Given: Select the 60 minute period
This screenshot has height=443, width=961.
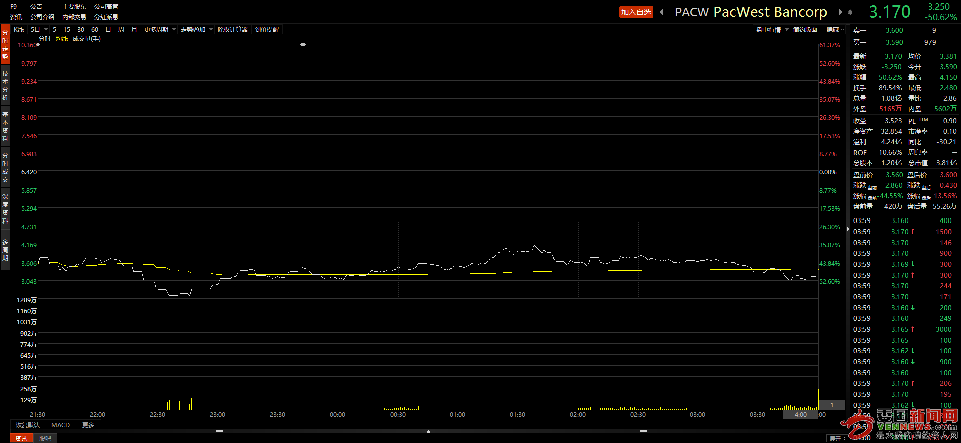Looking at the screenshot, I should pyautogui.click(x=95, y=30).
